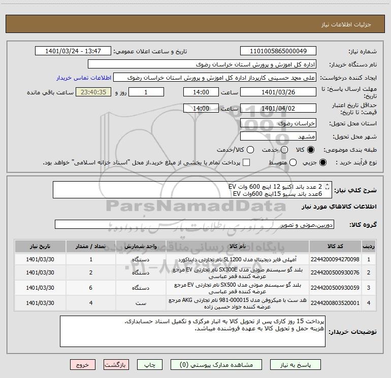Select the 'کالا' radio button

pos(311,150)
